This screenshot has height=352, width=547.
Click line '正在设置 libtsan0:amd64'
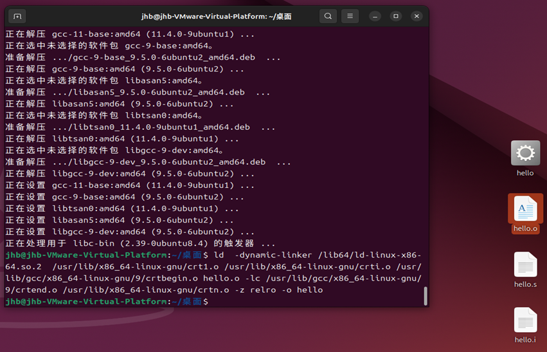(122, 208)
